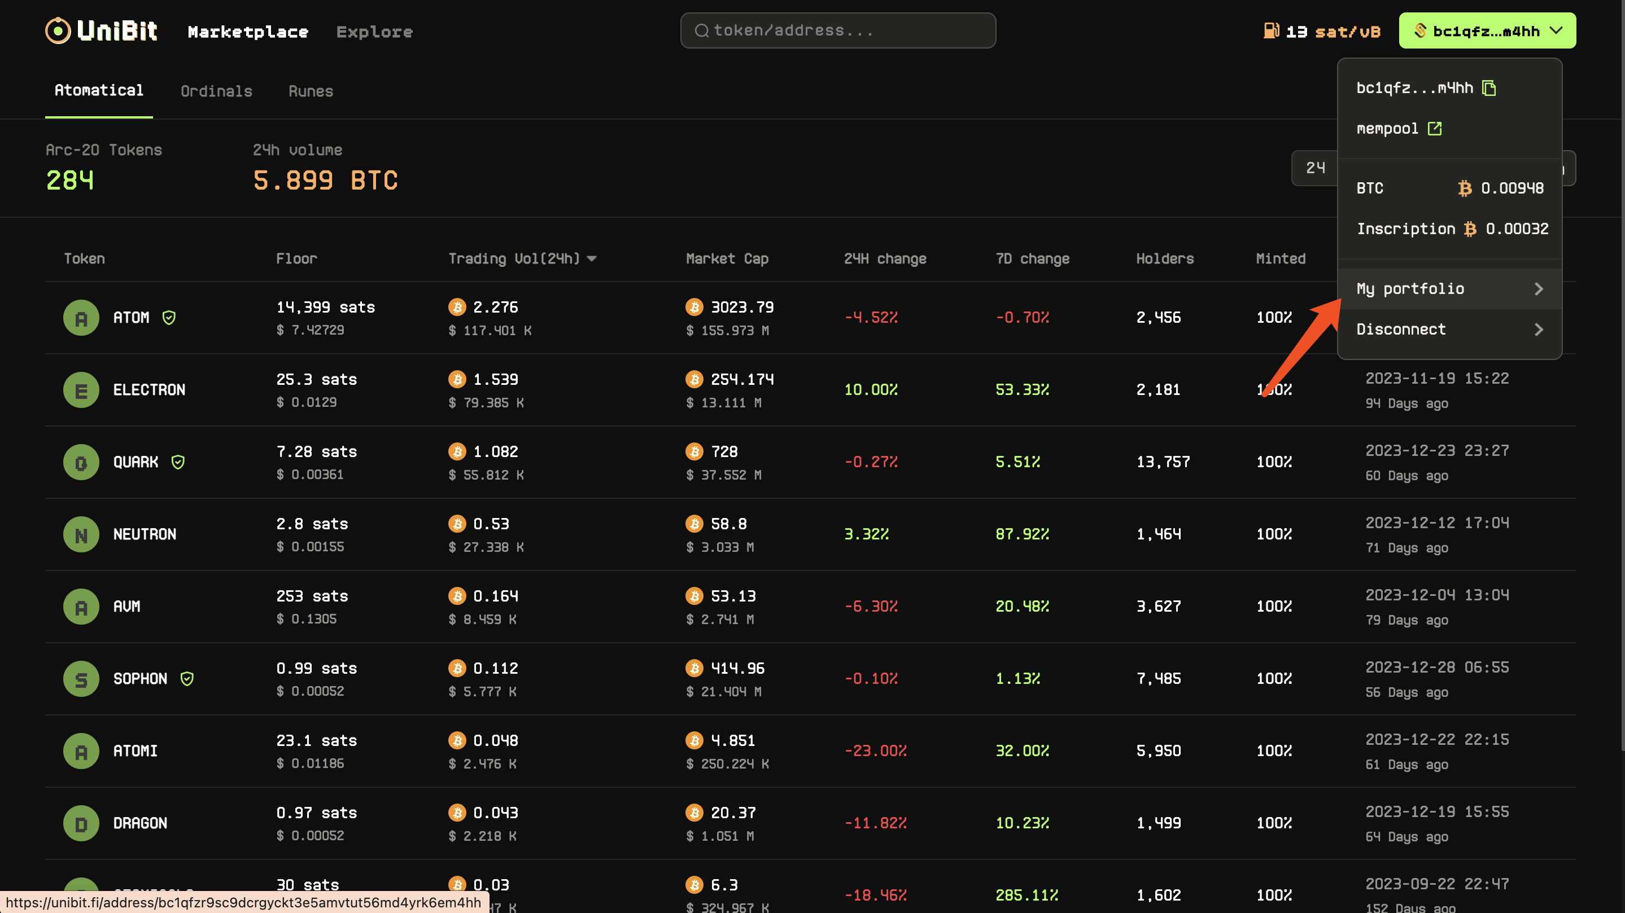Open mempool via the external link icon
This screenshot has height=913, width=1625.
(x=1435, y=129)
